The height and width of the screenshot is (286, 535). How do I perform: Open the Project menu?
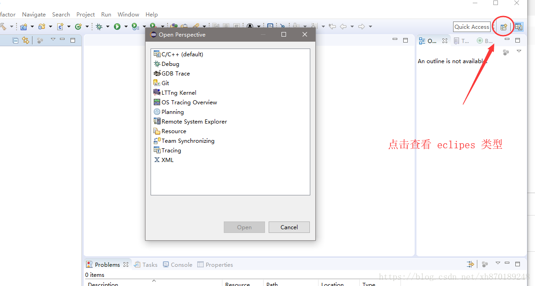tap(85, 14)
